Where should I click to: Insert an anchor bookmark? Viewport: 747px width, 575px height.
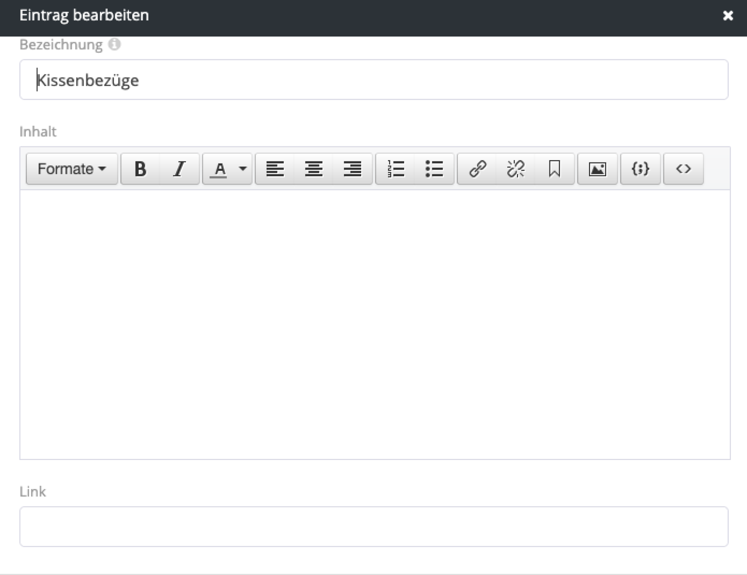coord(555,169)
